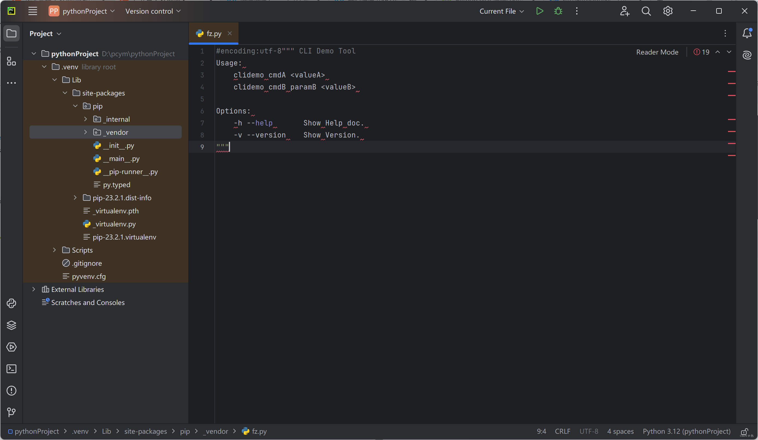Change UTF-8 file encoding in status bar
758x440 pixels.
[589, 431]
